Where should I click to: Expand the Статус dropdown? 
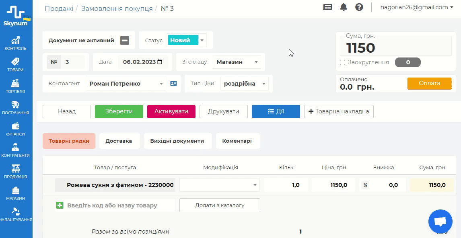pos(202,40)
